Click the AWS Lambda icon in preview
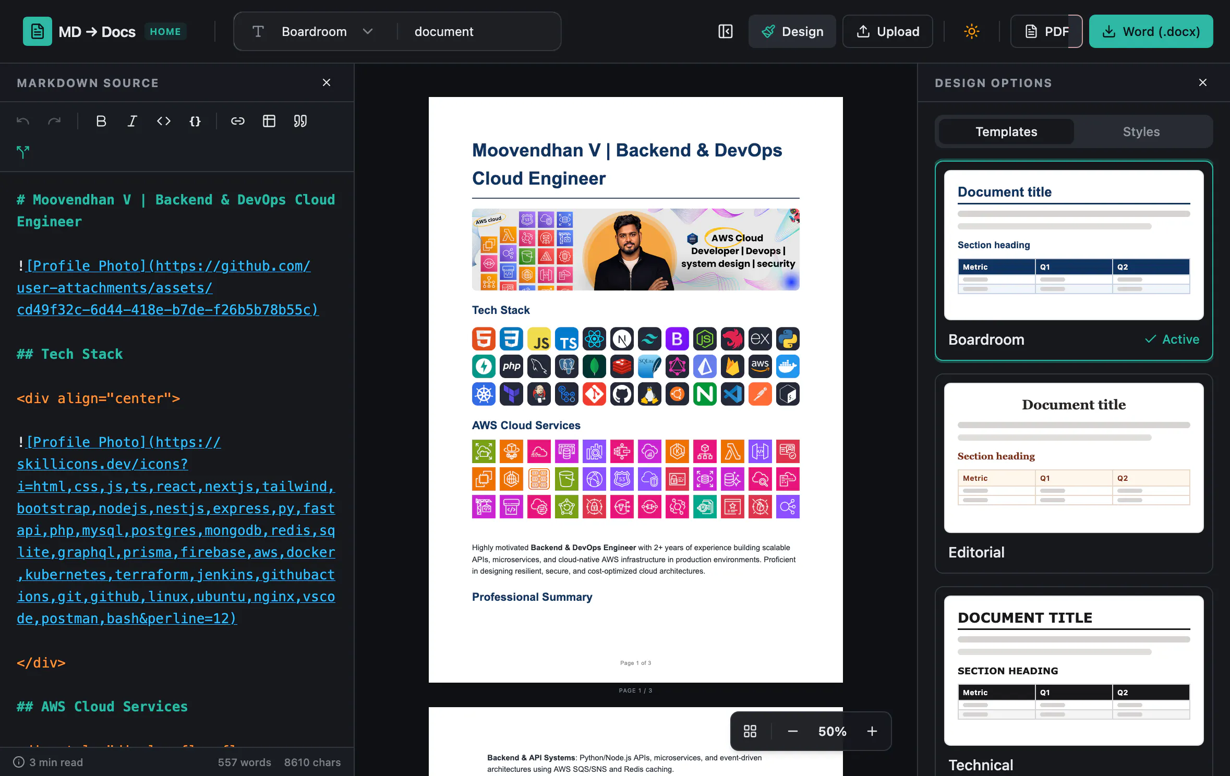This screenshot has height=776, width=1230. pyautogui.click(x=732, y=451)
